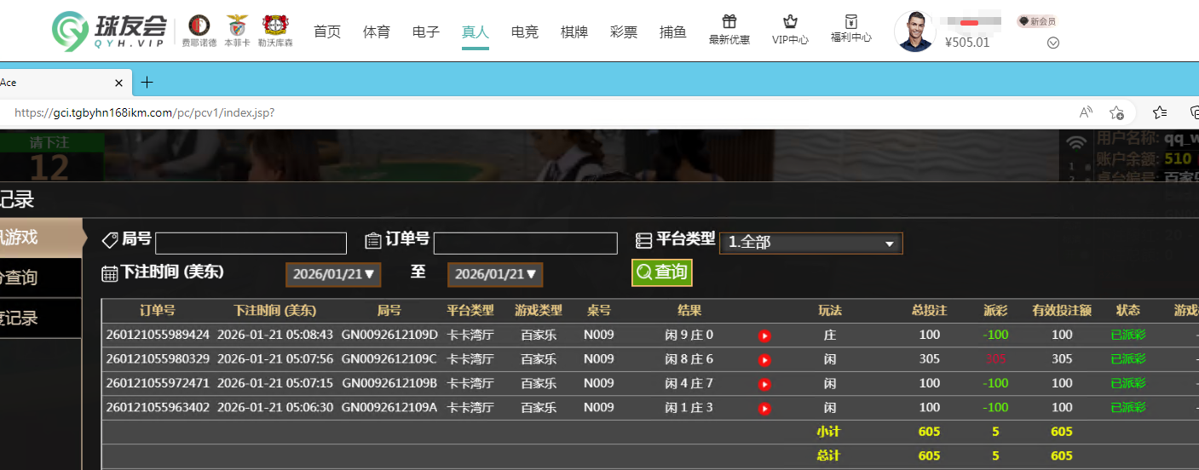The height and width of the screenshot is (470, 1199).
Task: Open the VIP中心 crown icon
Action: pyautogui.click(x=790, y=22)
